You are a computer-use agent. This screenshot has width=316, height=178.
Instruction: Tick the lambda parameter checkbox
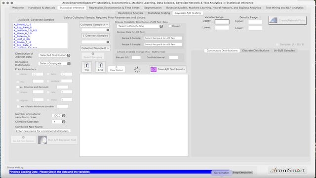48,81
